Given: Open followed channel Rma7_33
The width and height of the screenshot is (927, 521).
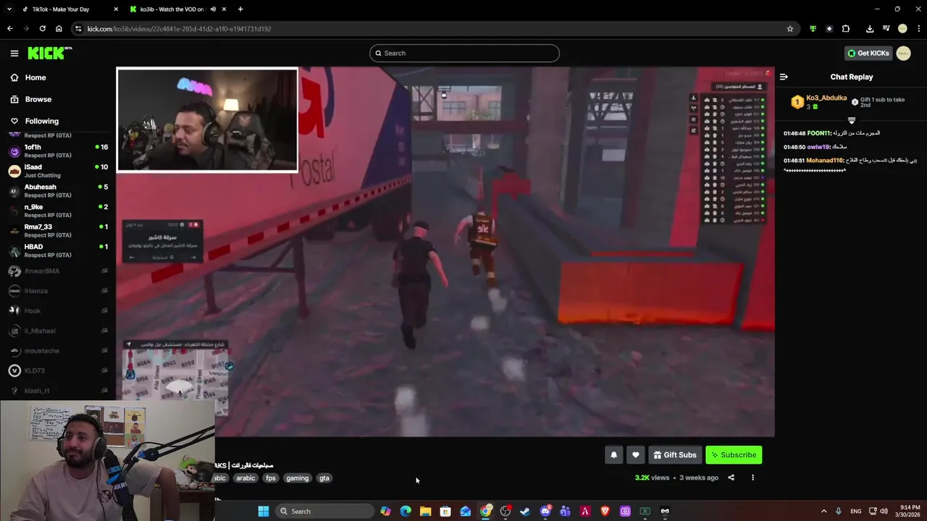Looking at the screenshot, I should [x=58, y=231].
